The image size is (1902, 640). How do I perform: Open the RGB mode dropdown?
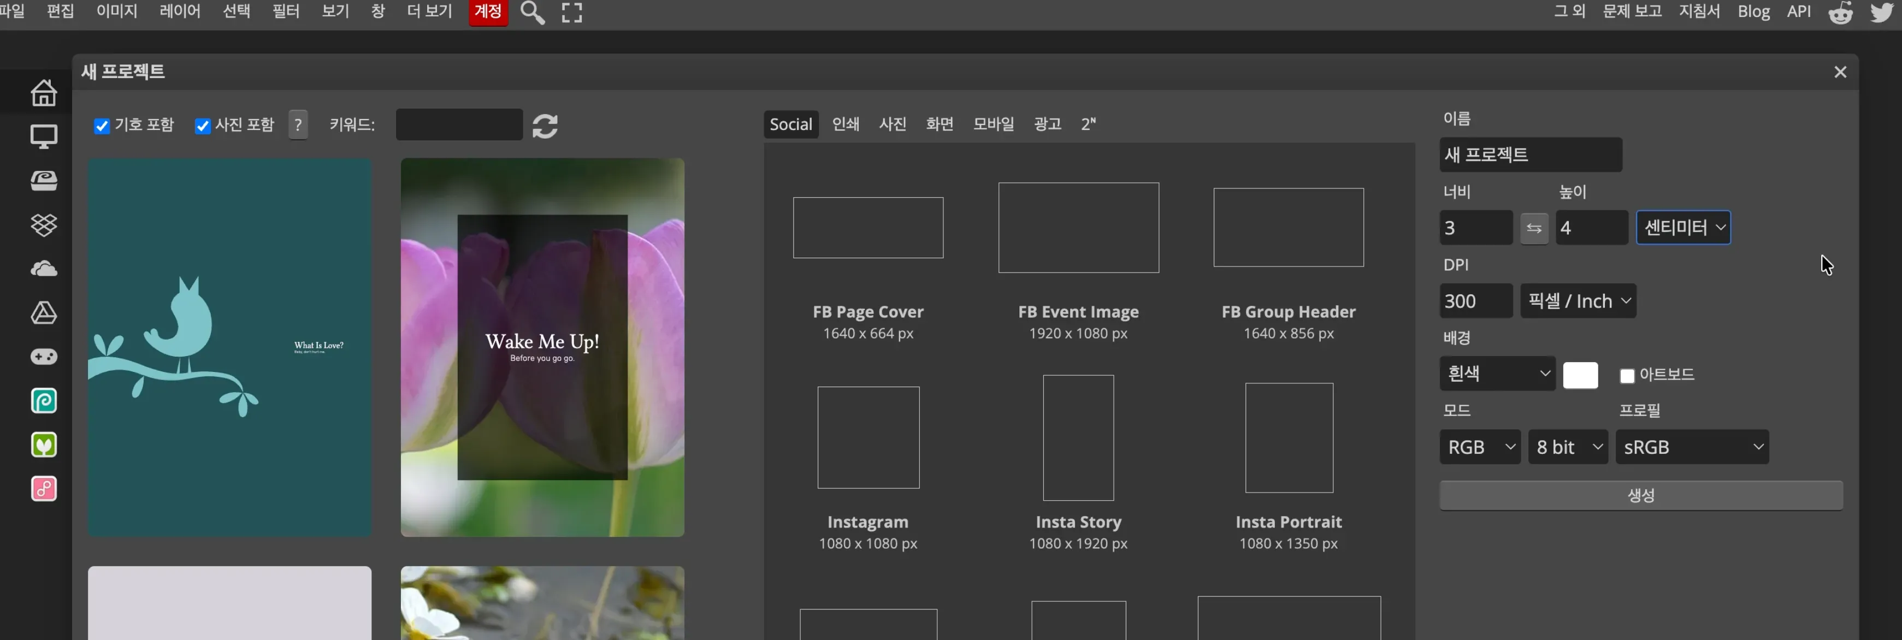pos(1480,447)
